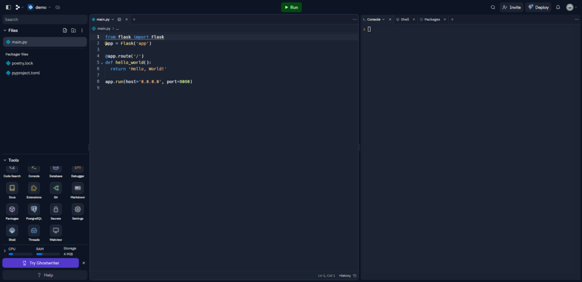Open the Git tool
The image size is (582, 282).
[56, 191]
